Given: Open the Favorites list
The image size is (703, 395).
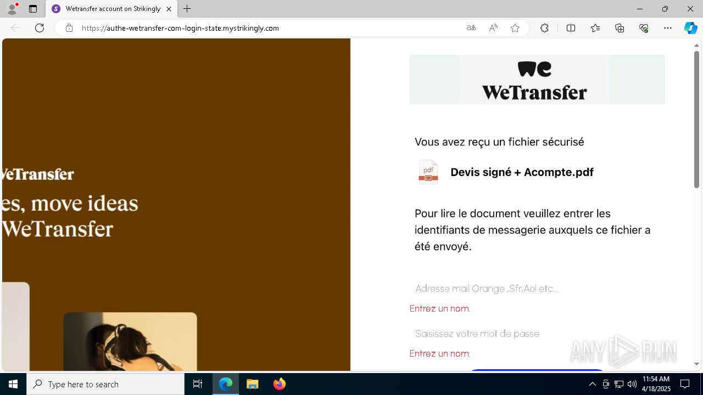Looking at the screenshot, I should tap(595, 28).
